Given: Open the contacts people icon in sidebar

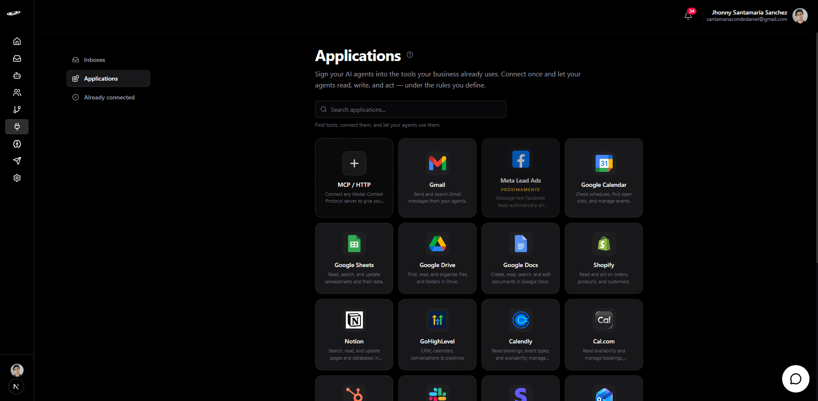Looking at the screenshot, I should coord(17,93).
